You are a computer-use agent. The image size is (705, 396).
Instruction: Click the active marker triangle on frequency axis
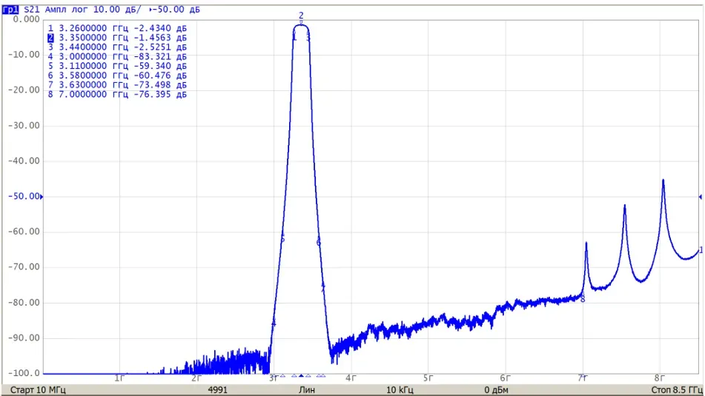tap(301, 375)
